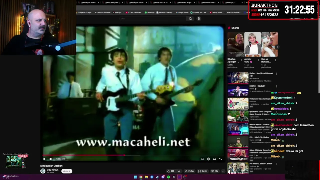The height and width of the screenshot is (180, 320).
Task: Open options for Oğuzhan Alpdoğan short
Action: (241, 60)
